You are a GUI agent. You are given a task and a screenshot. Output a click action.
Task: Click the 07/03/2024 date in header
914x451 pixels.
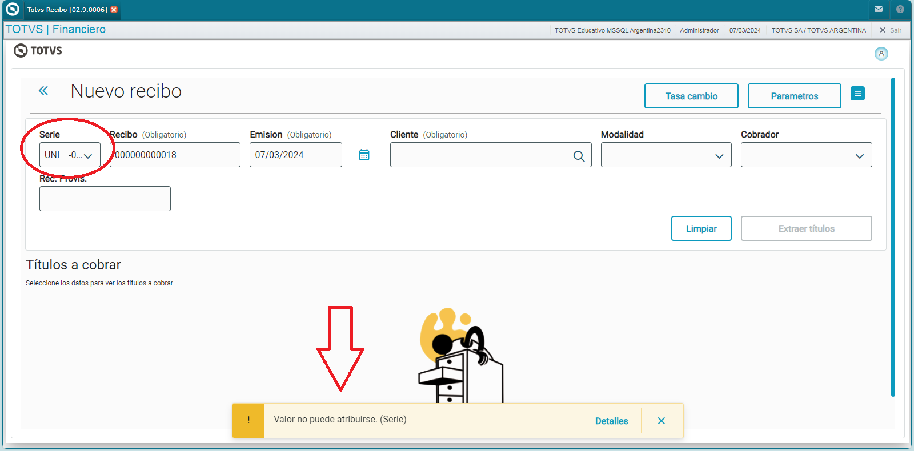pyautogui.click(x=745, y=30)
